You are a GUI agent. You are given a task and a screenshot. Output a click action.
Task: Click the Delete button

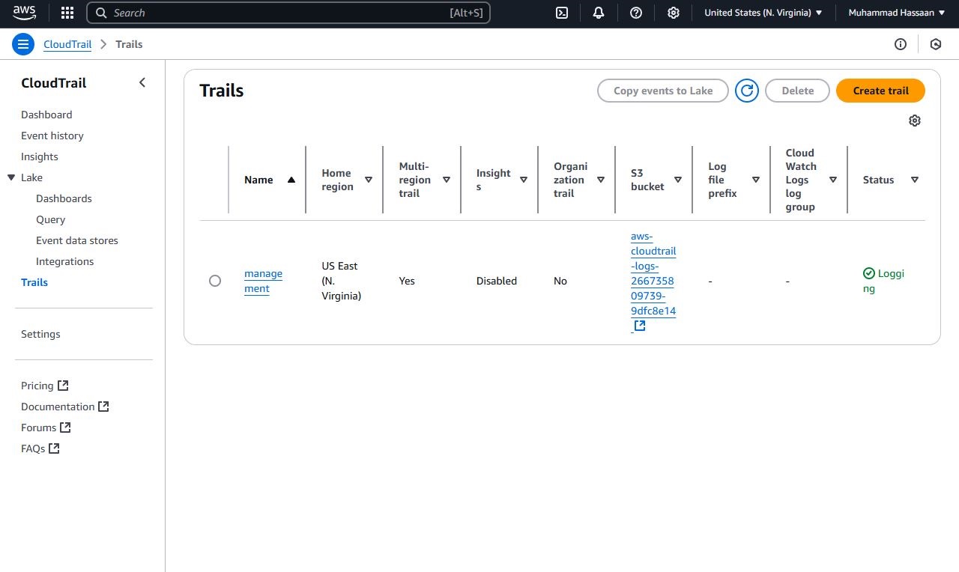point(797,91)
